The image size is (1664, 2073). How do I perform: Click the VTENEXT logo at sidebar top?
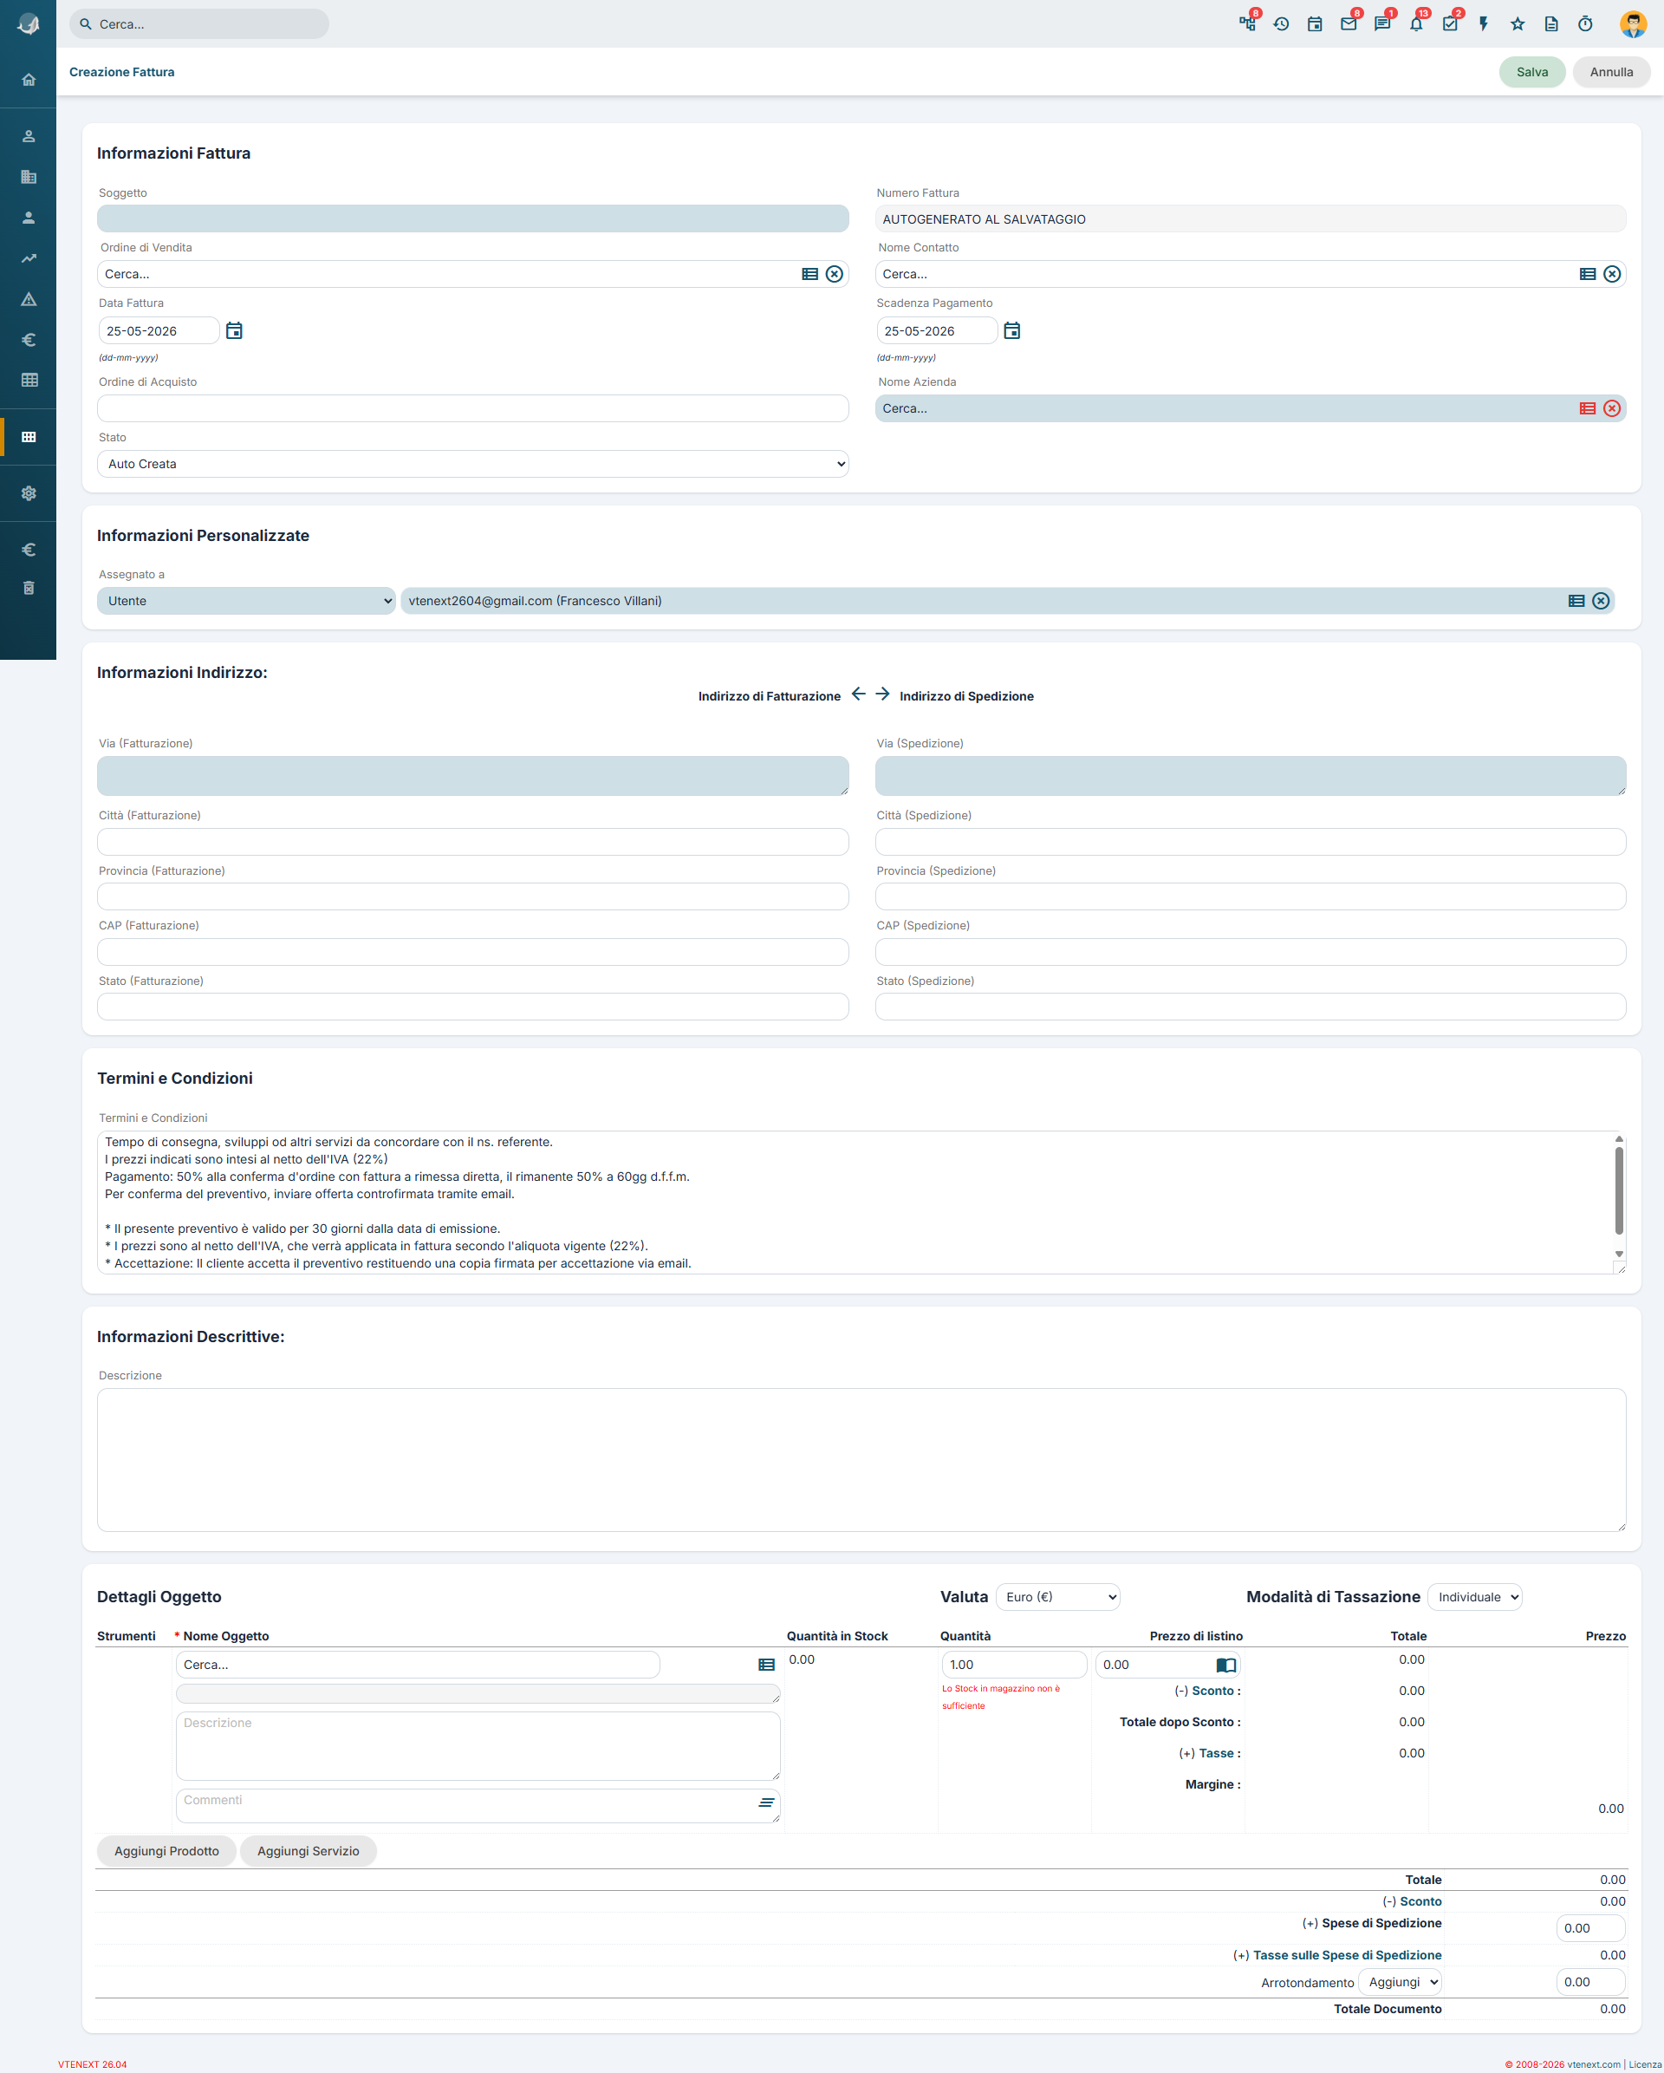(x=29, y=24)
